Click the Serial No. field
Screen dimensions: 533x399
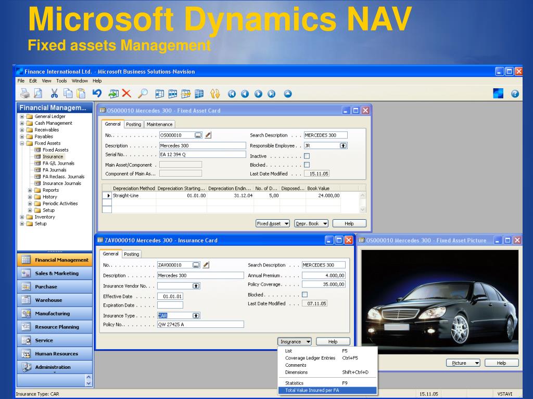tap(202, 154)
